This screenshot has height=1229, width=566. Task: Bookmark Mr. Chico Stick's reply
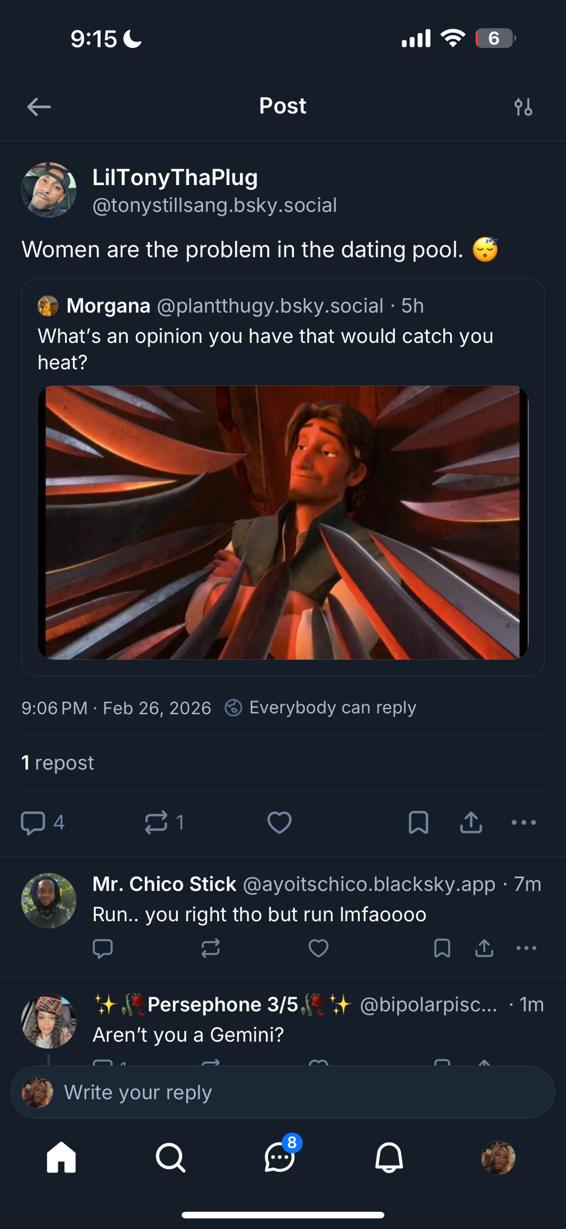(x=442, y=948)
